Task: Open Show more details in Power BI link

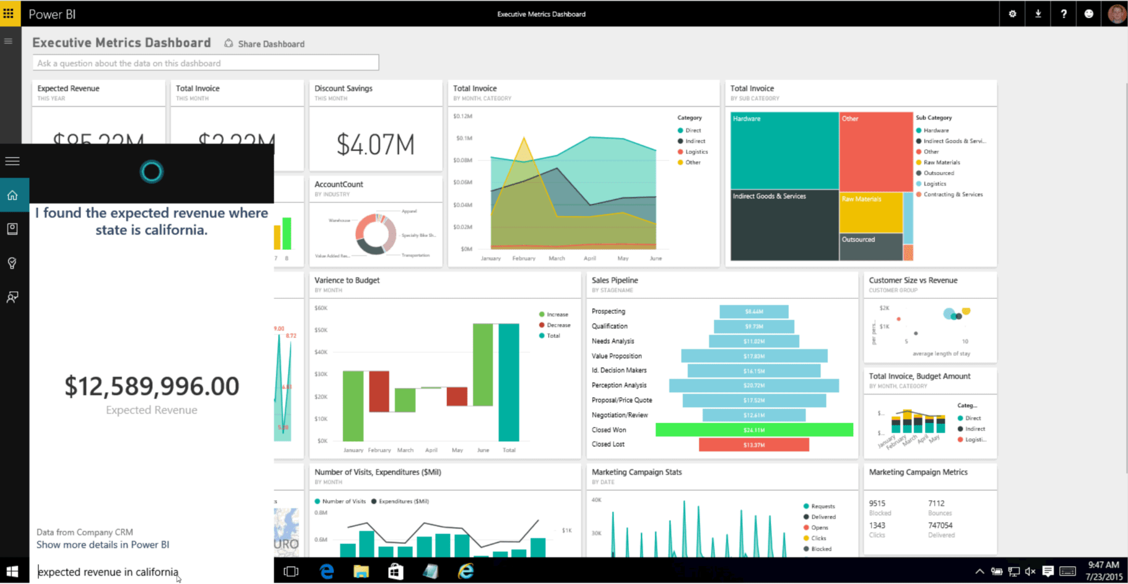Action: point(103,544)
